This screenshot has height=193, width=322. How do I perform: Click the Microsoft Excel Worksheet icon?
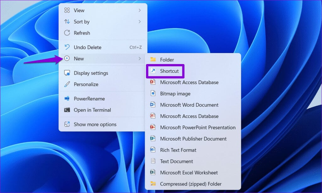pyautogui.click(x=153, y=172)
